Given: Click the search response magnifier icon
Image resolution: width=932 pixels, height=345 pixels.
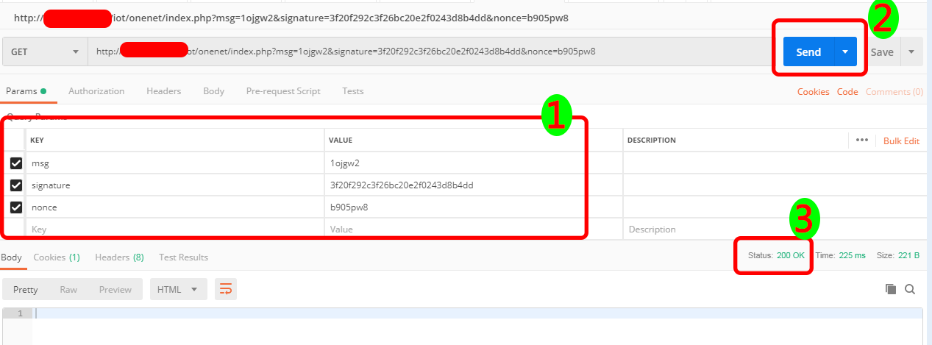Looking at the screenshot, I should click(910, 289).
